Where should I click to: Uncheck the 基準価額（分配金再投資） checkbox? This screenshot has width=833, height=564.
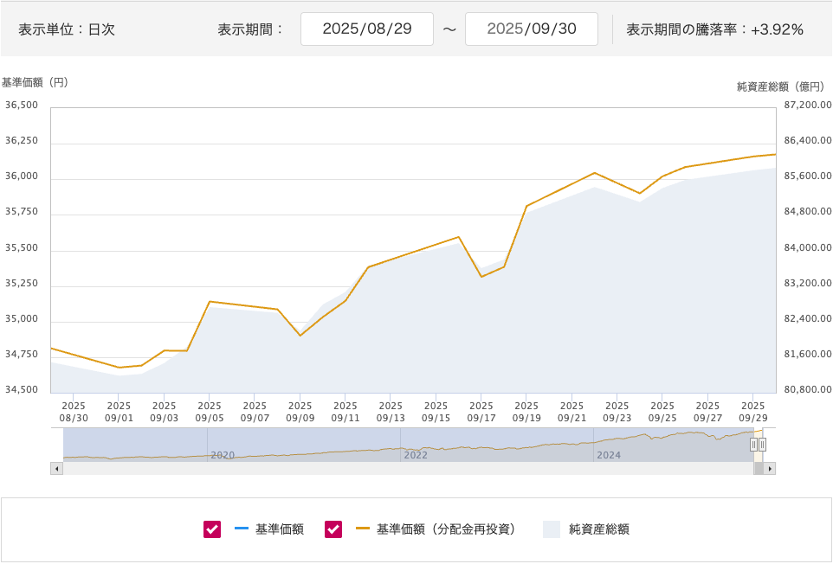point(333,529)
